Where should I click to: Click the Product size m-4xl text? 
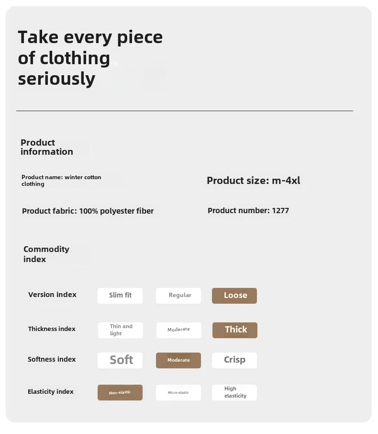tap(254, 181)
